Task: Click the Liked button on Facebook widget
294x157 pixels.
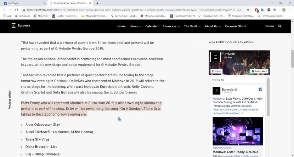Action: [x=216, y=71]
